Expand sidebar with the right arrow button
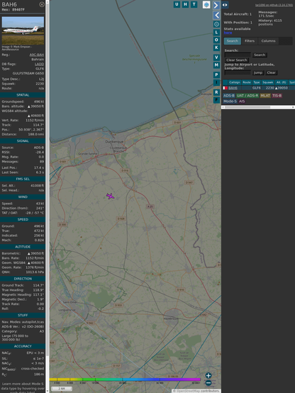Viewport: 295px width, 393px height. click(x=216, y=5)
